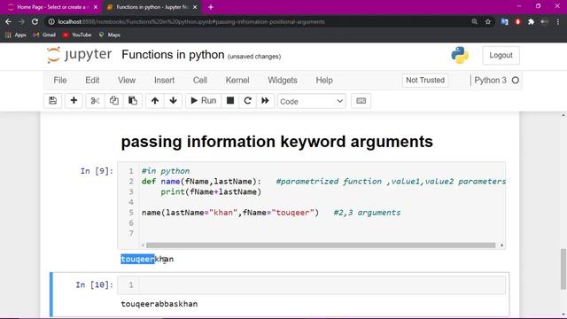Rename notebook title Functions in python
Image resolution: width=567 pixels, height=319 pixels.
(173, 55)
